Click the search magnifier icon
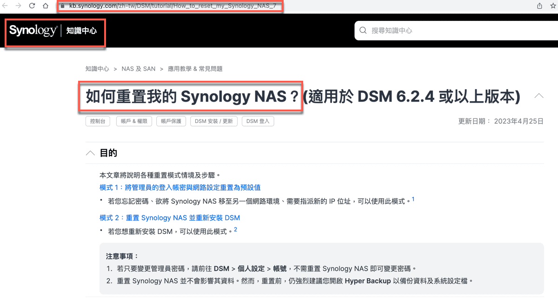 (x=363, y=31)
